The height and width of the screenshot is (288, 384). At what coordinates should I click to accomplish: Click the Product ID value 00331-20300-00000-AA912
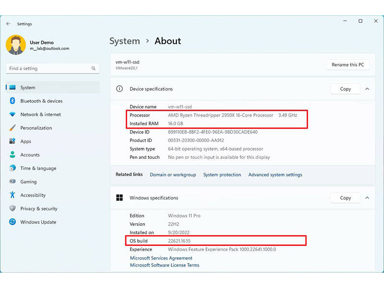(x=196, y=140)
